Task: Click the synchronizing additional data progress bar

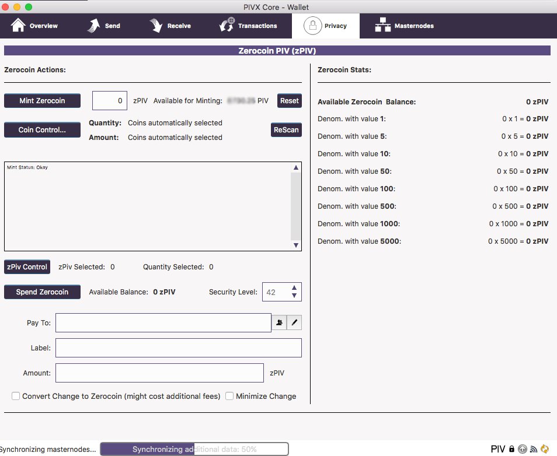Action: point(194,449)
